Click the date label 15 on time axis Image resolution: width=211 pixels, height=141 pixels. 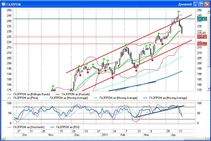pyautogui.click(x=61, y=131)
